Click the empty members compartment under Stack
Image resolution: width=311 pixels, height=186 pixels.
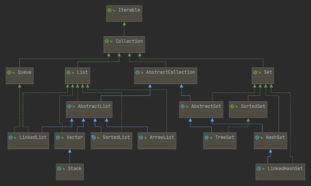tap(70, 176)
